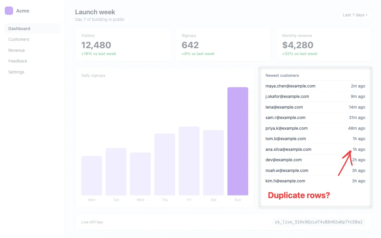Image resolution: width=381 pixels, height=238 pixels.
Task: Open kim.h@example.com customer entry
Action: coord(315,181)
